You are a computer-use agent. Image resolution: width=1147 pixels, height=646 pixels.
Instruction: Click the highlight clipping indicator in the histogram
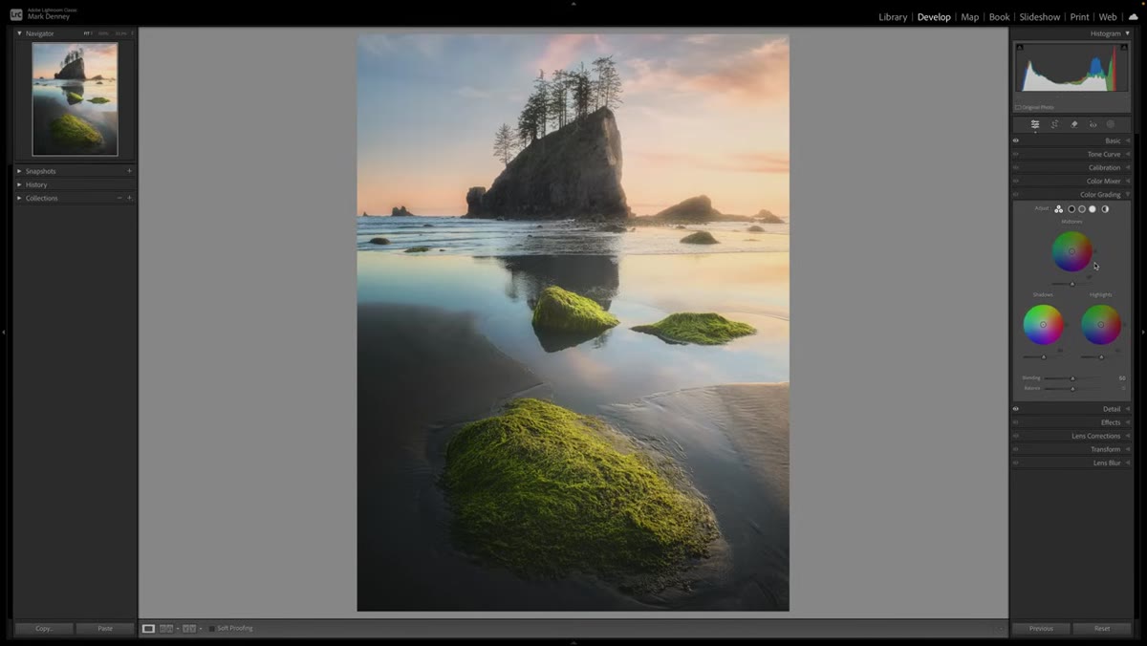tap(1125, 47)
